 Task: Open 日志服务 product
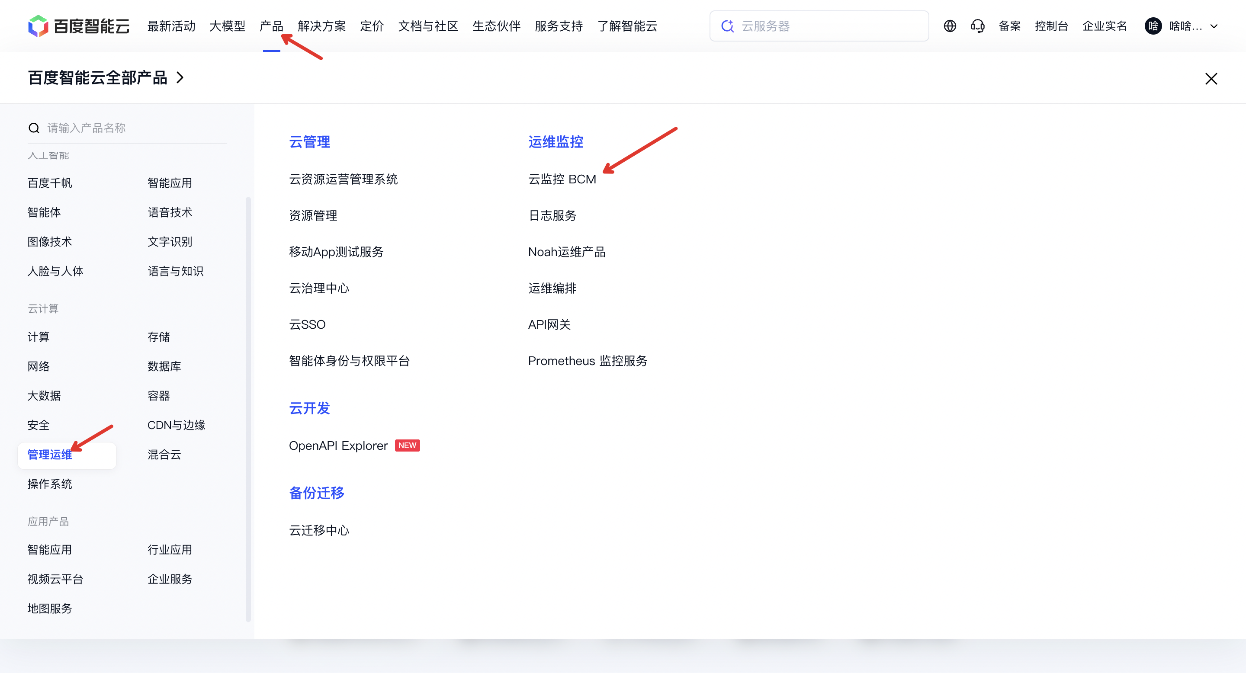pos(552,216)
